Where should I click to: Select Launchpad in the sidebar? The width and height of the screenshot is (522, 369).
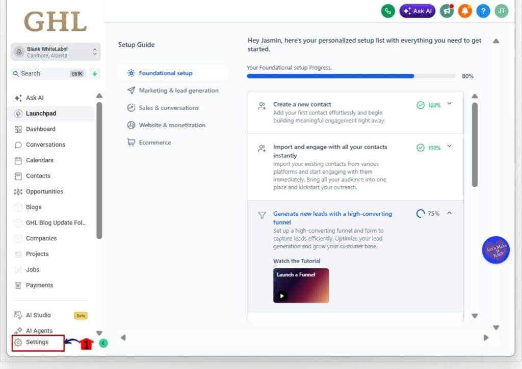click(x=50, y=113)
